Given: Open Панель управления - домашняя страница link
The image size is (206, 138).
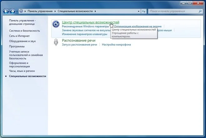Looking at the screenshot, I should 22,22.
